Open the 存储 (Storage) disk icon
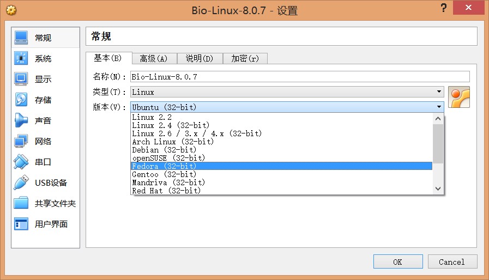Viewport: 489px width, 280px height. click(x=21, y=100)
